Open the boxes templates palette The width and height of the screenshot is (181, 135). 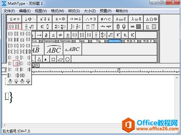(151, 26)
